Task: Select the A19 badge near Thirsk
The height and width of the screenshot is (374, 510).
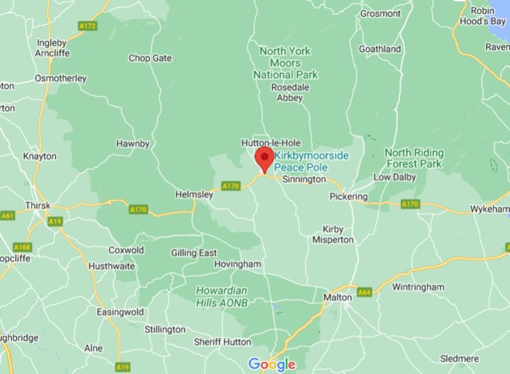Action: click(55, 222)
